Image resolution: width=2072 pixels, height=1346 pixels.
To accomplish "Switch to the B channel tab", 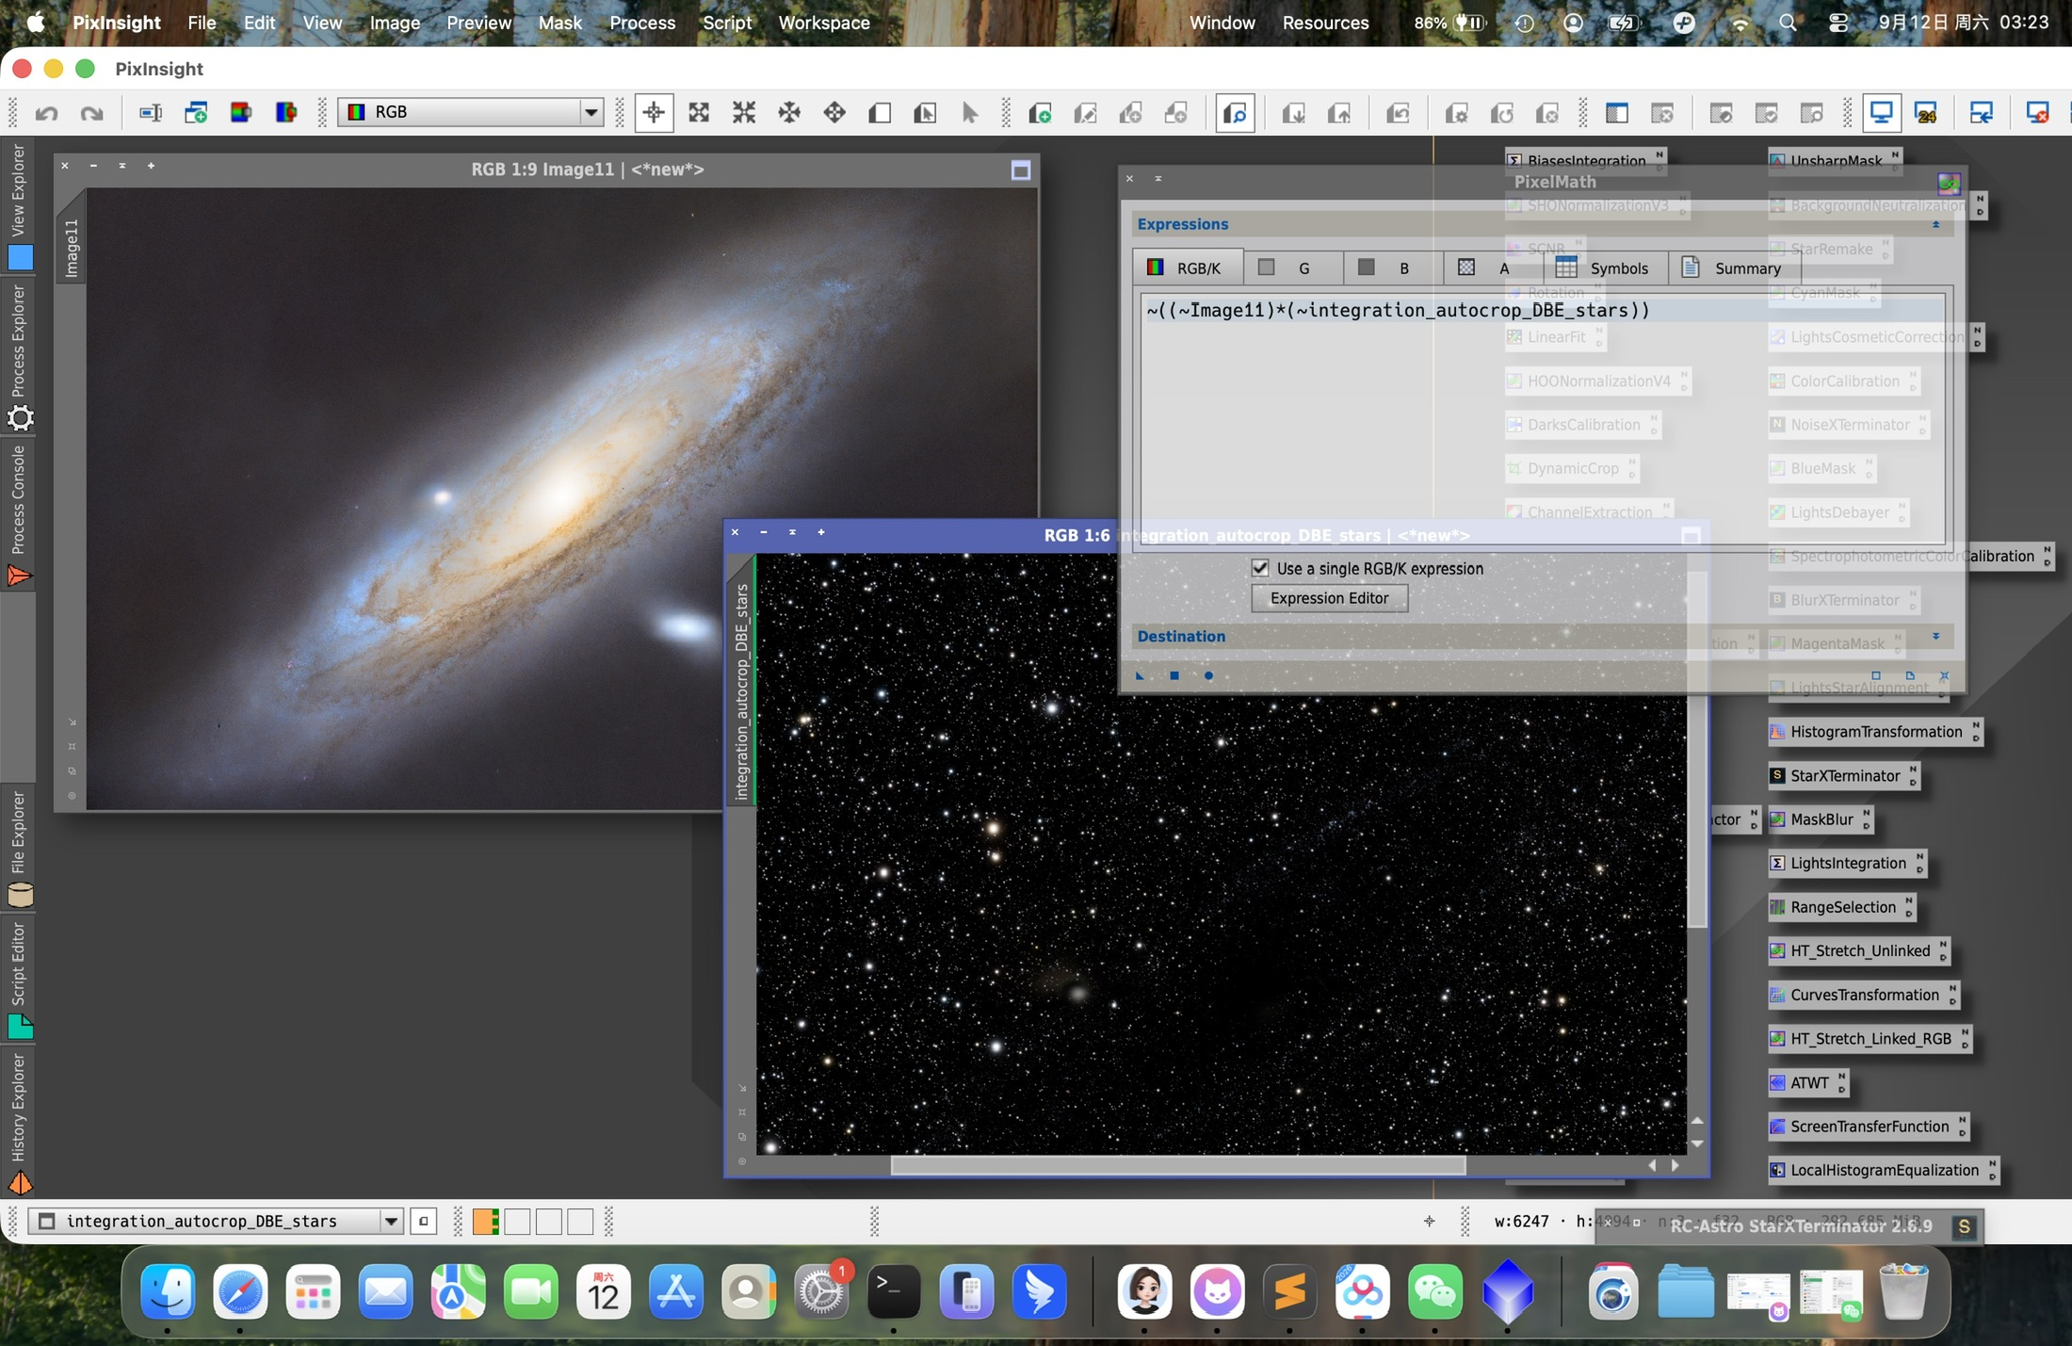I will (x=1392, y=268).
